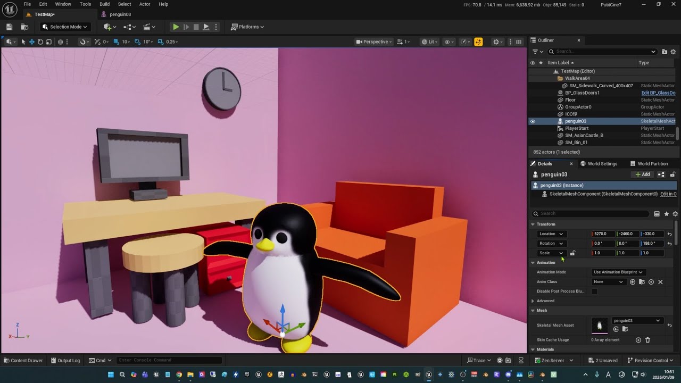Open the Show flags eye dropdown
The image size is (681, 383).
point(449,41)
